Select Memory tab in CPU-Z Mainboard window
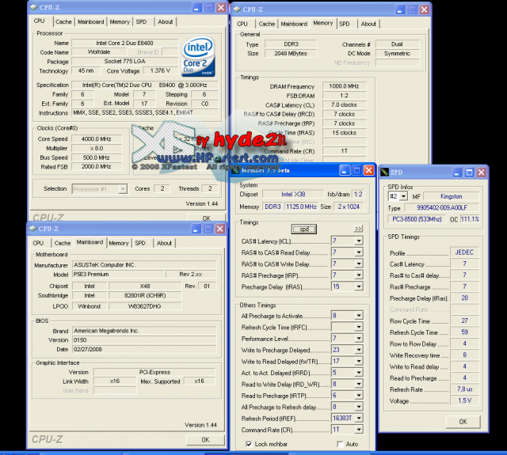 [x=119, y=243]
